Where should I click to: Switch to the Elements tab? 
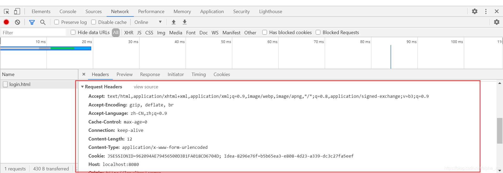[41, 12]
